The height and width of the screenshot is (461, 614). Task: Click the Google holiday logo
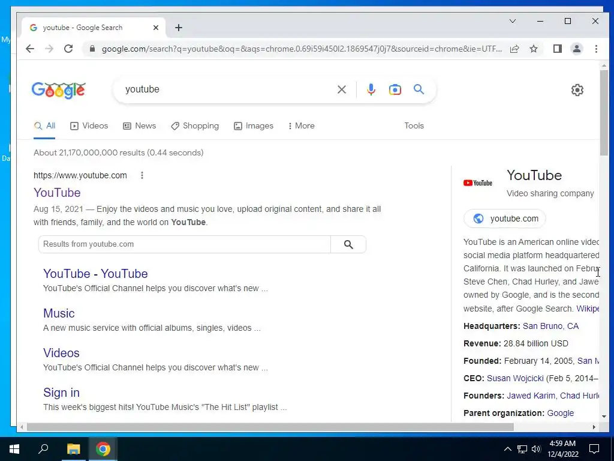click(x=59, y=90)
